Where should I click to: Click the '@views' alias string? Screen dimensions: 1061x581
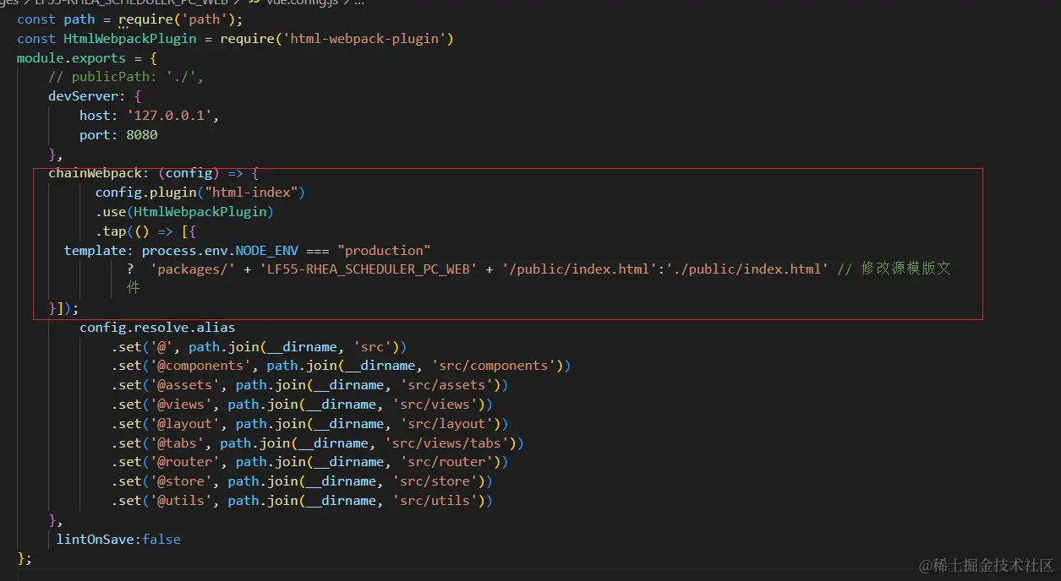[x=181, y=405]
